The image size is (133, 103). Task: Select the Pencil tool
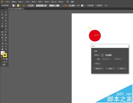(6, 23)
